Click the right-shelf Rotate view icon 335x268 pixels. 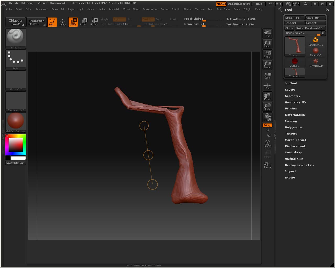pos(267,117)
